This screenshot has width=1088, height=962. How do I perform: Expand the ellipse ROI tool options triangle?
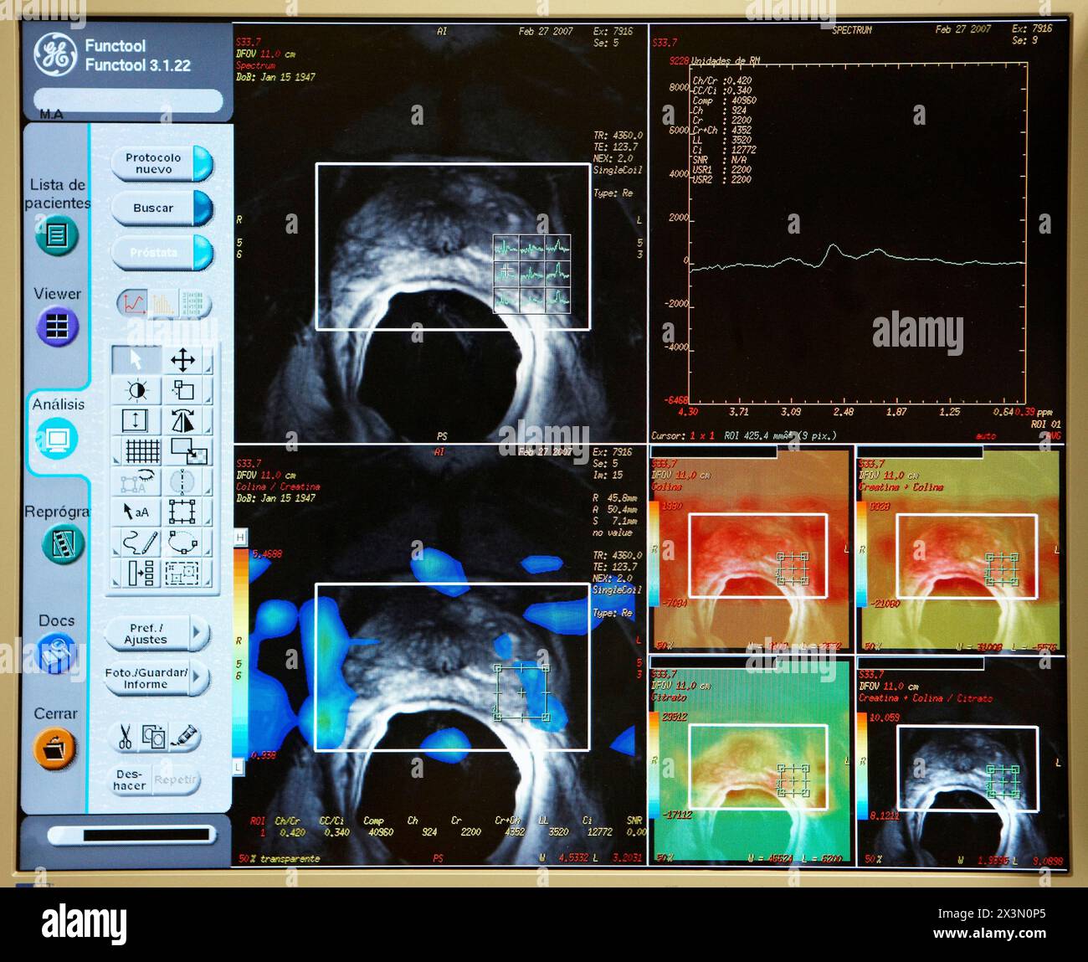pos(207,553)
